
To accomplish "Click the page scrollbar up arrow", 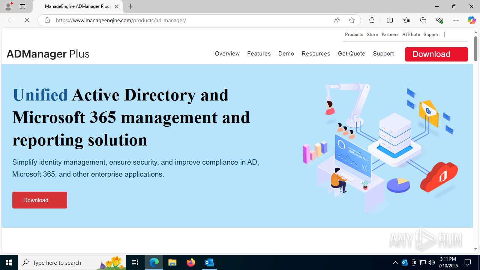I will point(475,32).
